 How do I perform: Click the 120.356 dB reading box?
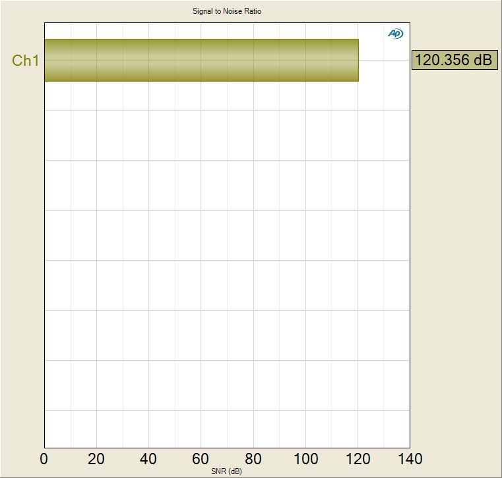point(455,60)
